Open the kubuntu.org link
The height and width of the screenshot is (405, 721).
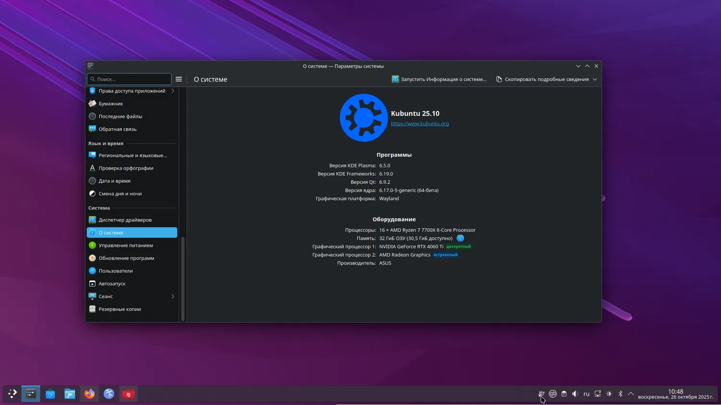point(420,123)
